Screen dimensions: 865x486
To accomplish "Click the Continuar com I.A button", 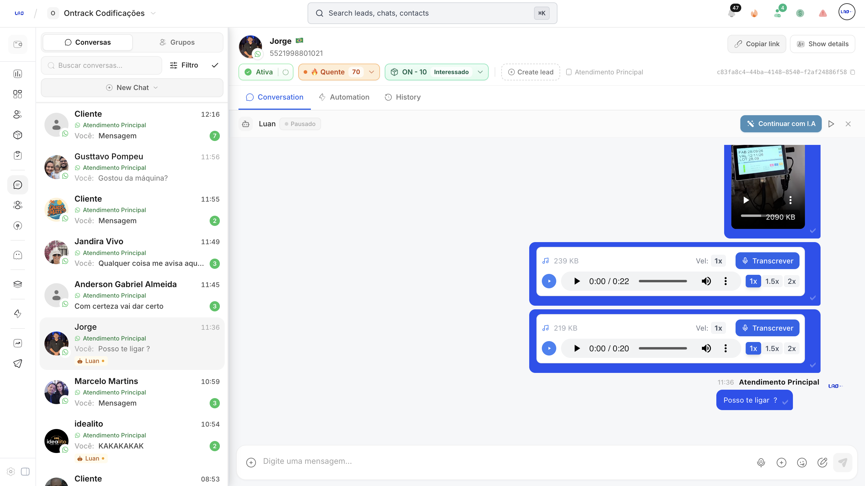I will [781, 124].
